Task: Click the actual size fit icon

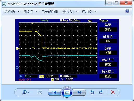Action: point(40,92)
